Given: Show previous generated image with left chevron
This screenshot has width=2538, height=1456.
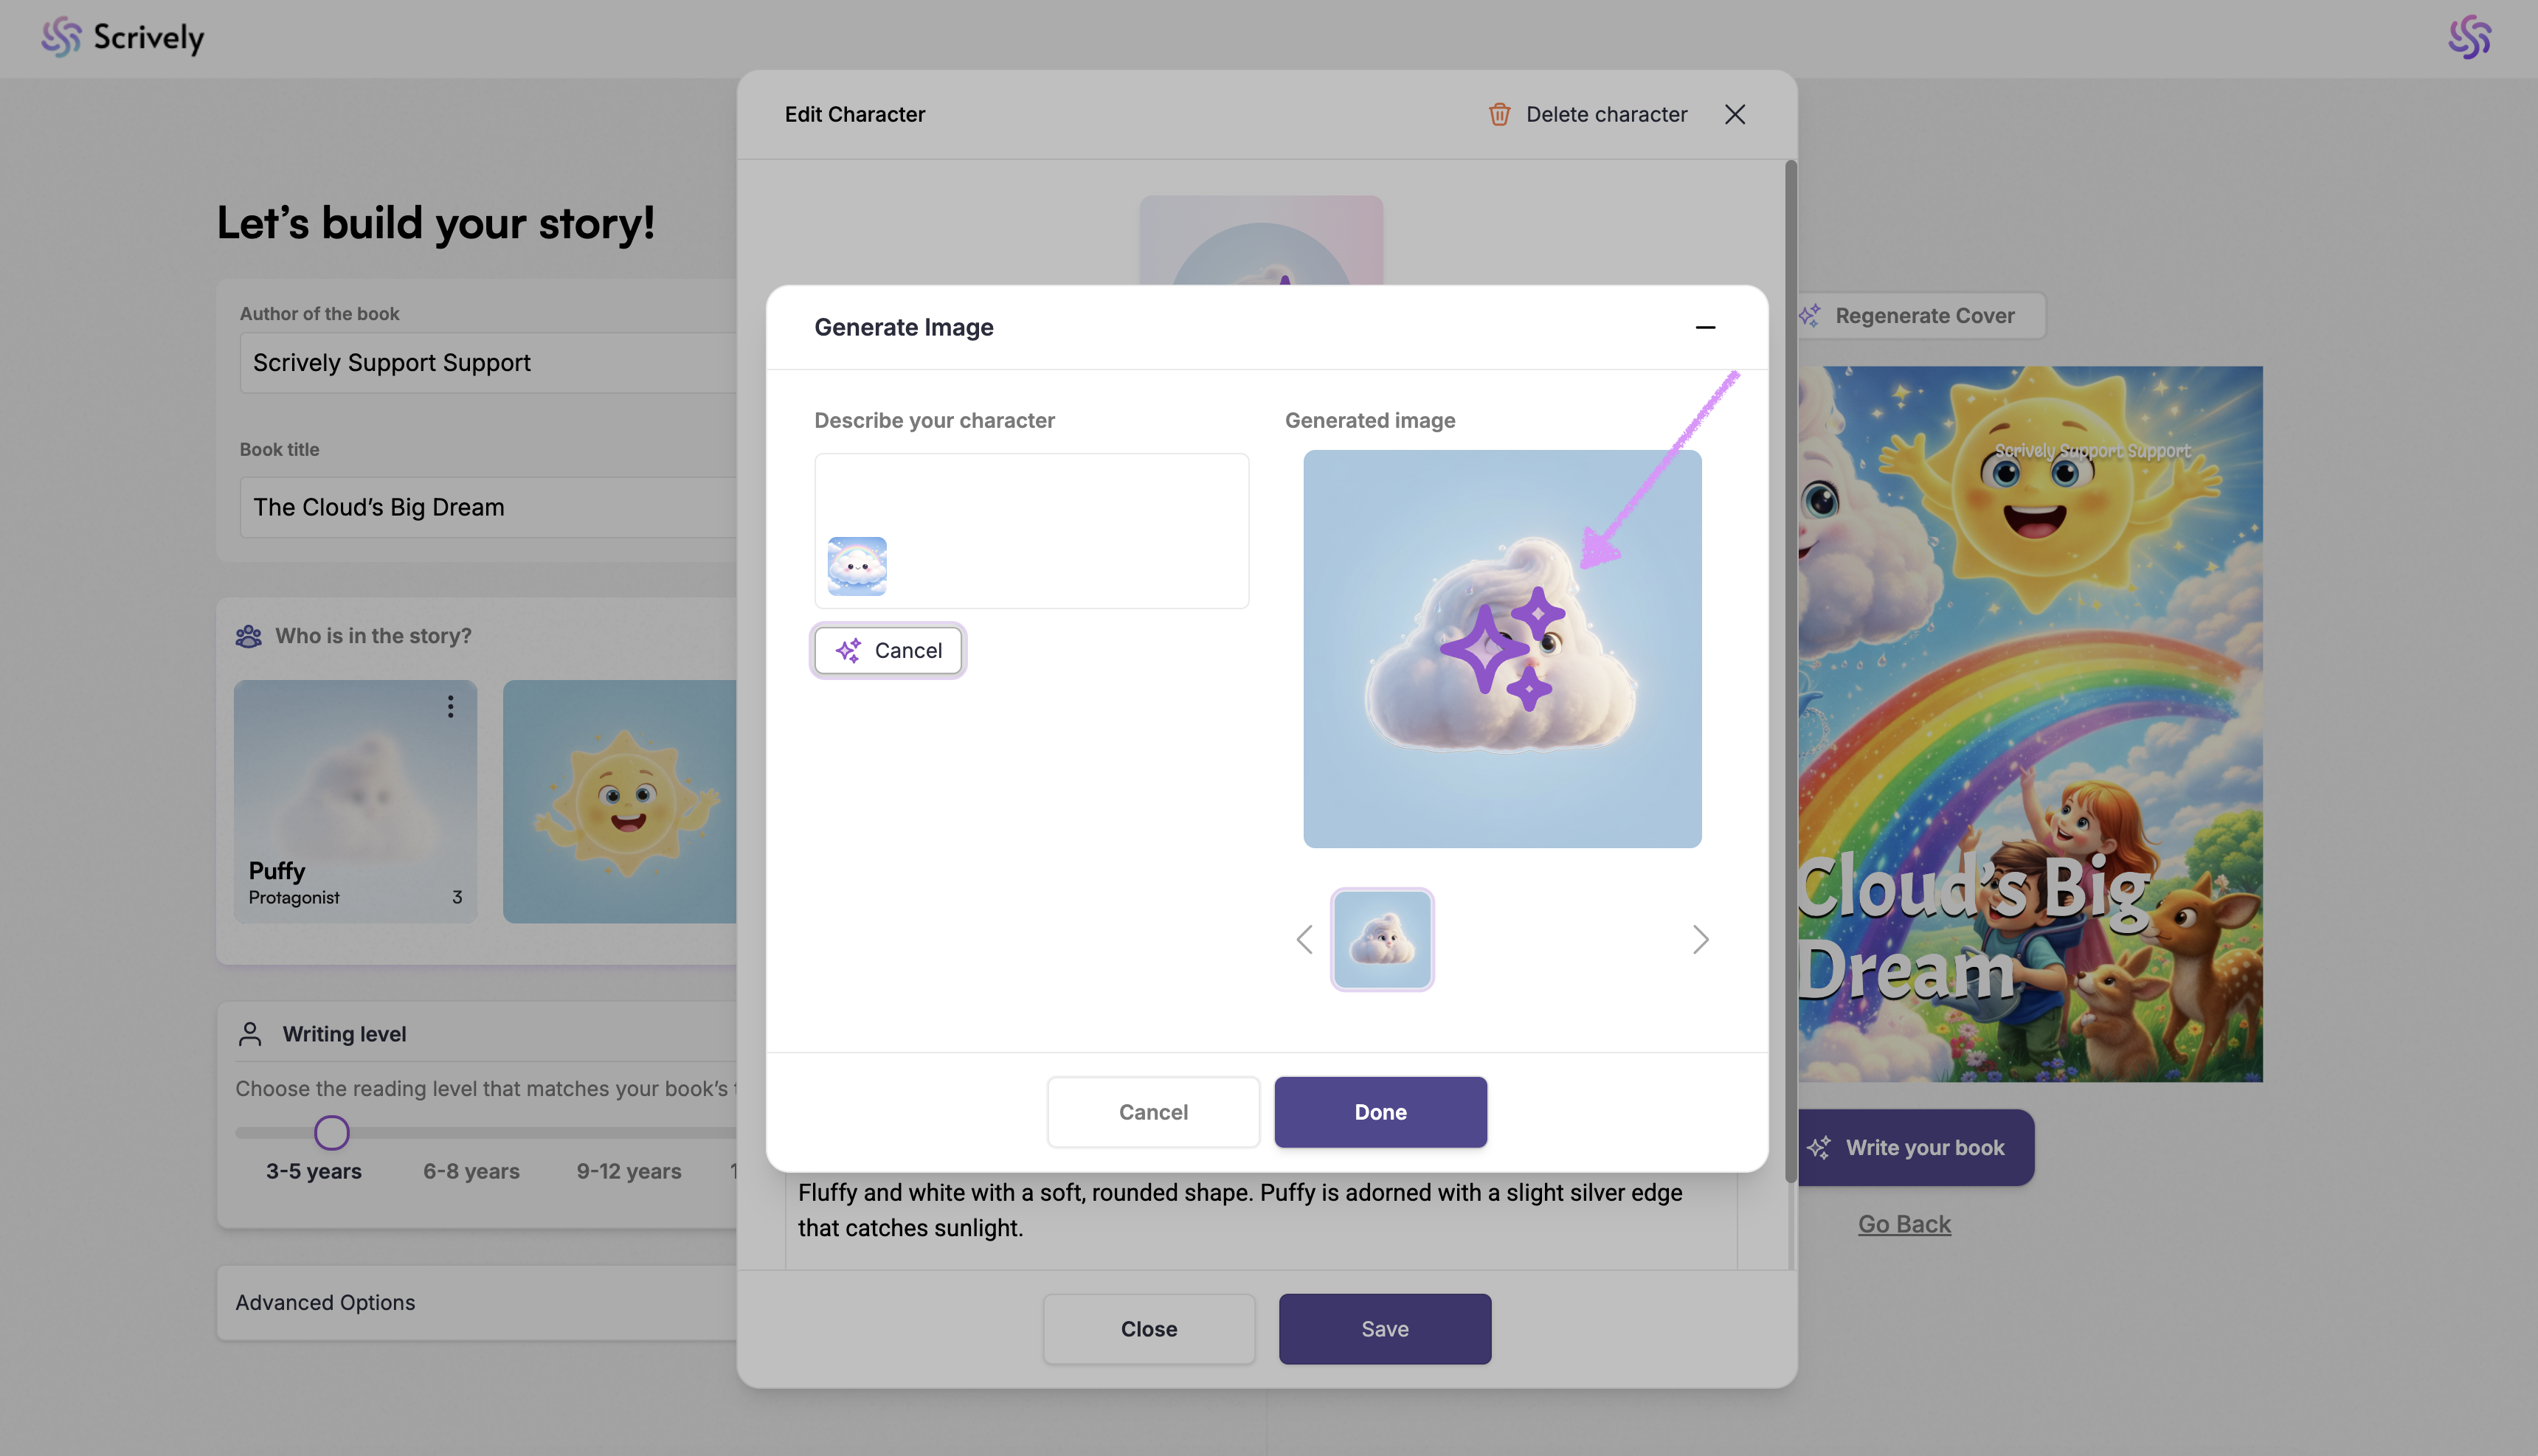Looking at the screenshot, I should coord(1304,939).
